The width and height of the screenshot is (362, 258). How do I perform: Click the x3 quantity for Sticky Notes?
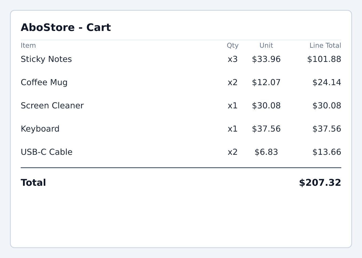[233, 59]
